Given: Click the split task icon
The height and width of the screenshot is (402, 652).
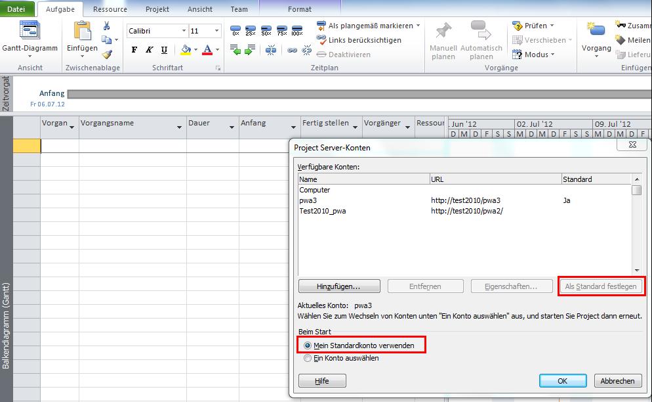Looking at the screenshot, I should click(271, 51).
